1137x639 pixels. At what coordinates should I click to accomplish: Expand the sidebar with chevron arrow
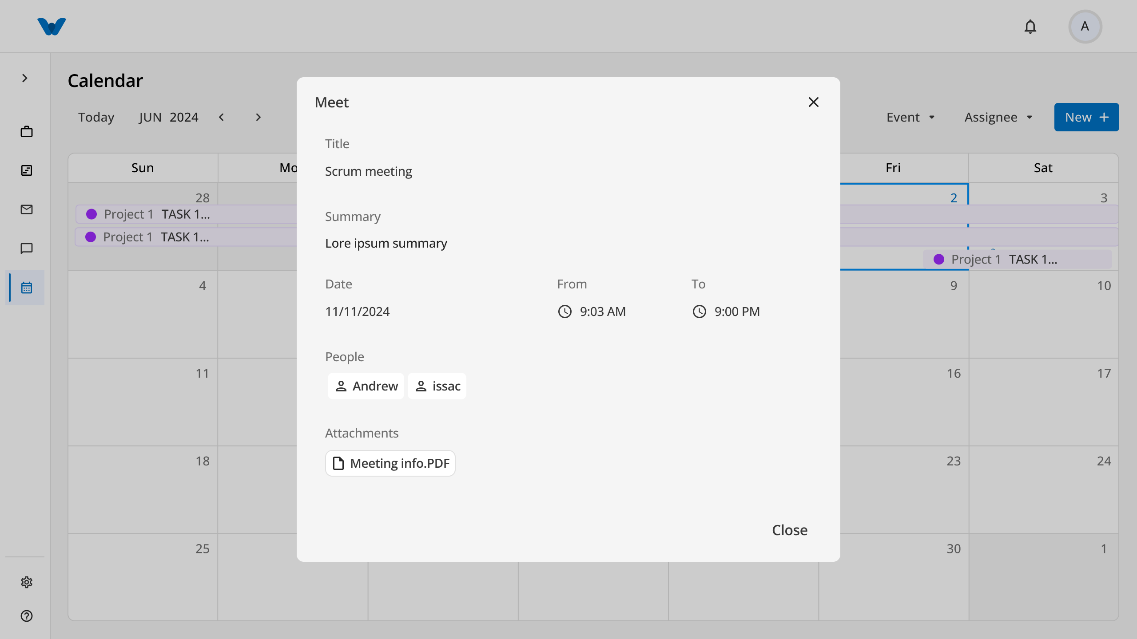point(25,78)
